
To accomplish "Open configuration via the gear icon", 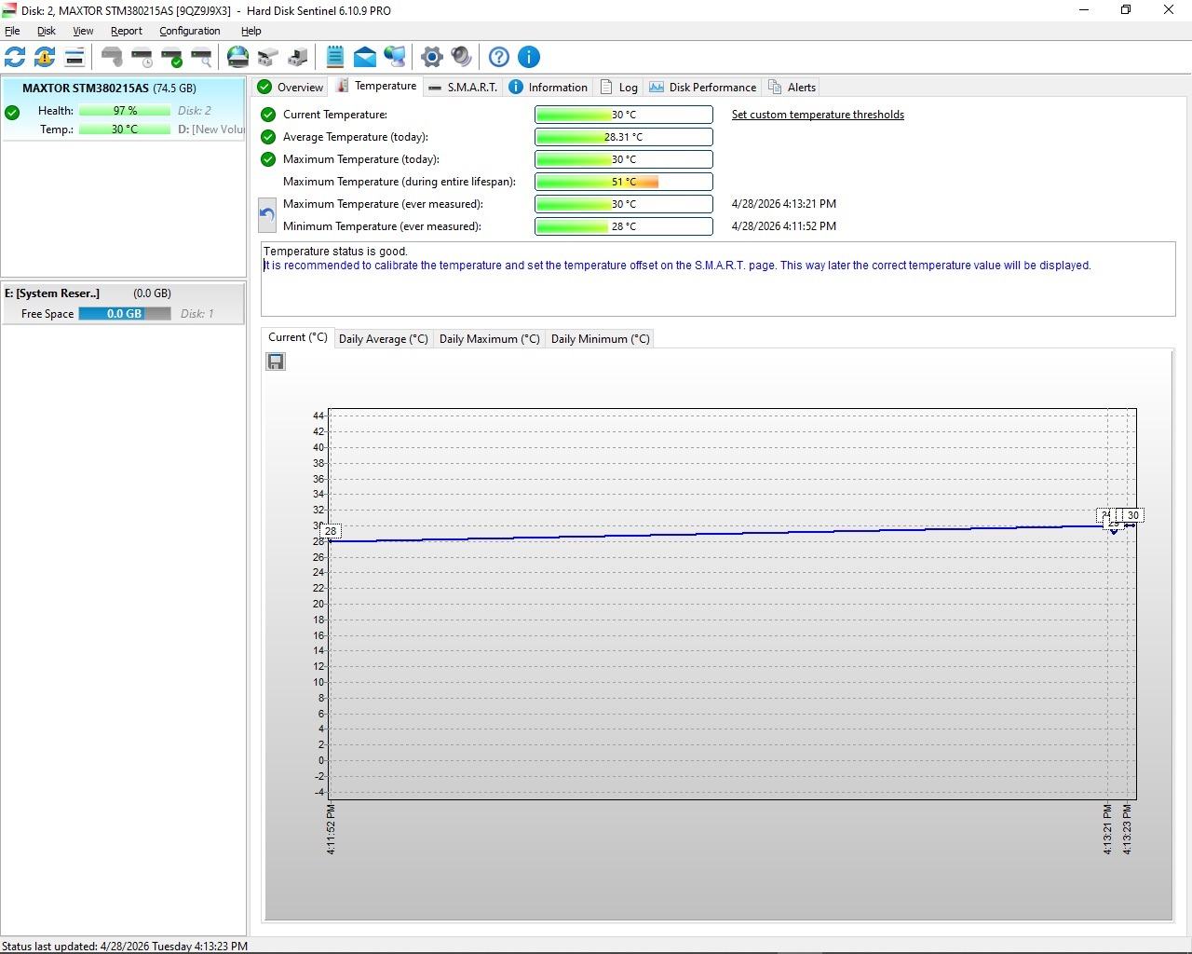I will pyautogui.click(x=431, y=57).
